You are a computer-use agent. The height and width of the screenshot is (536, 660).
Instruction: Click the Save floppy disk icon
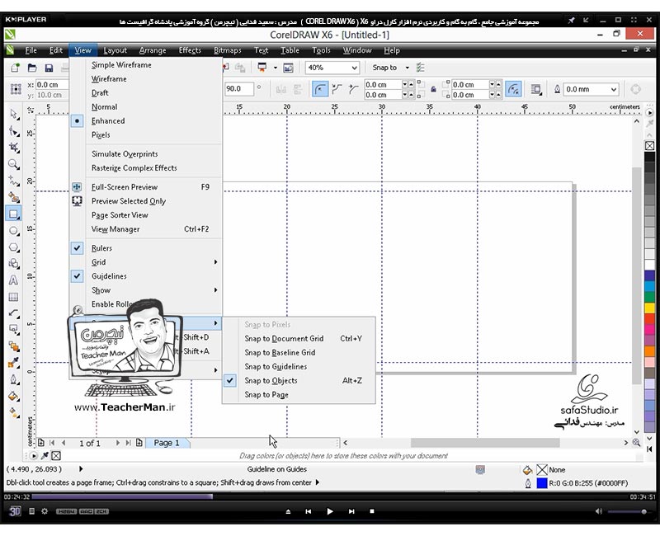click(49, 68)
